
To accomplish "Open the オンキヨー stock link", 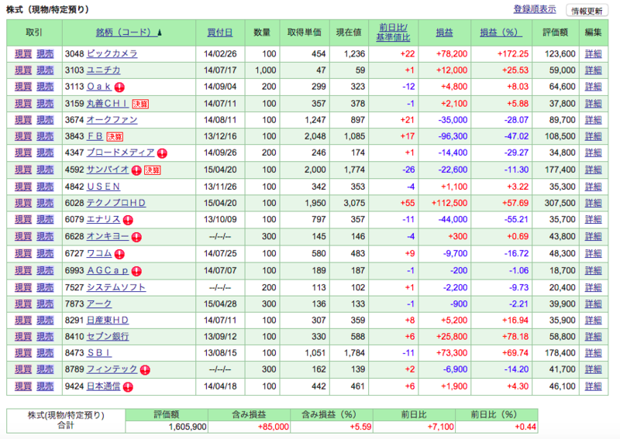I will (x=108, y=236).
